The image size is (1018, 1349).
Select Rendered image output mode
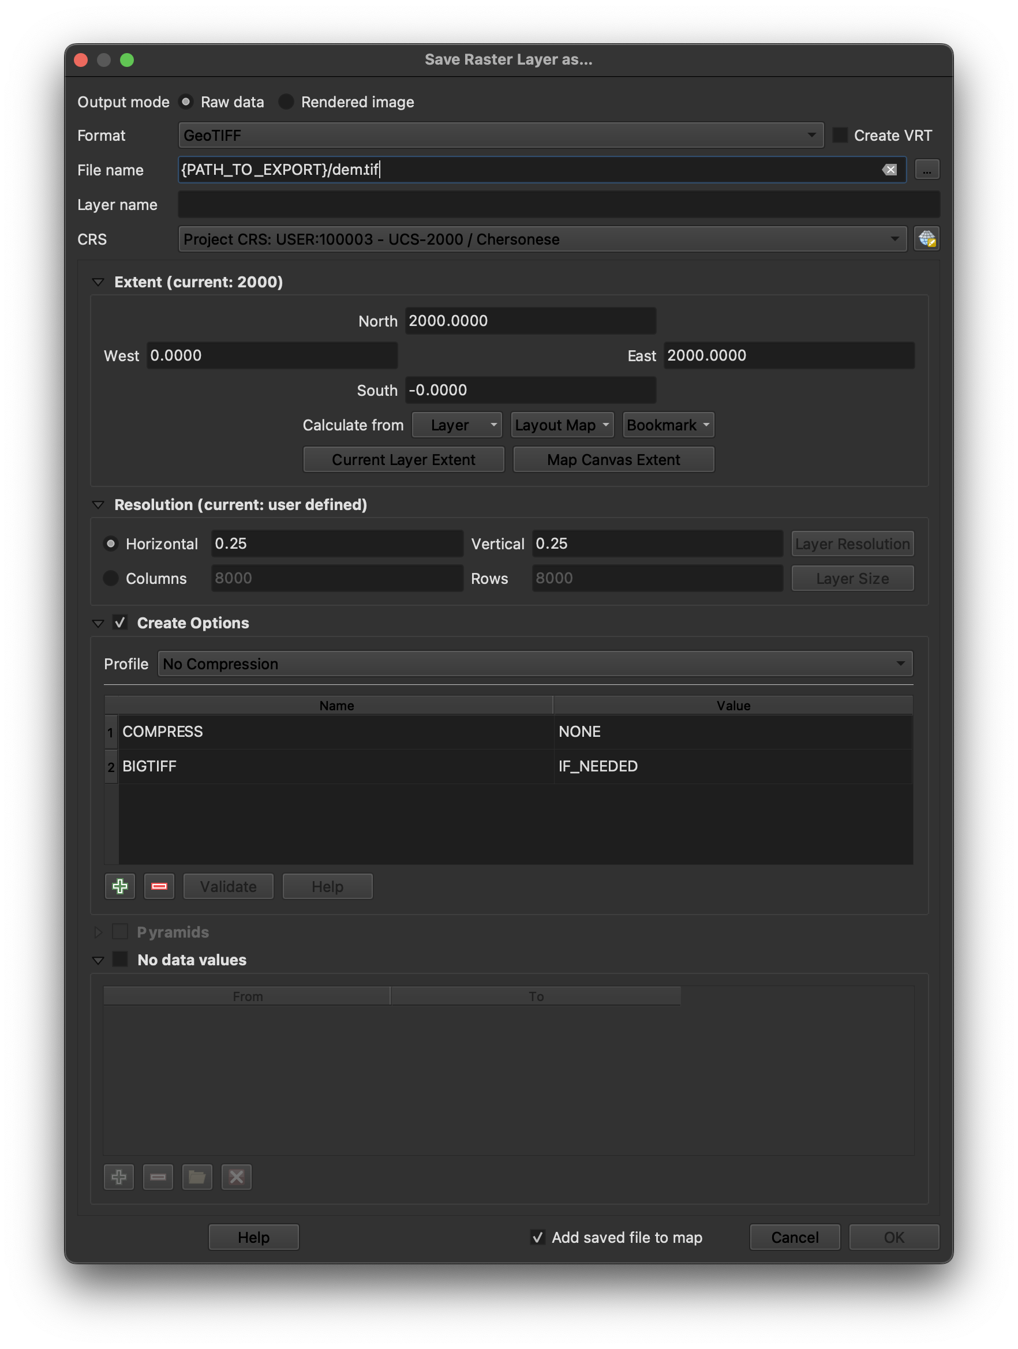286,102
